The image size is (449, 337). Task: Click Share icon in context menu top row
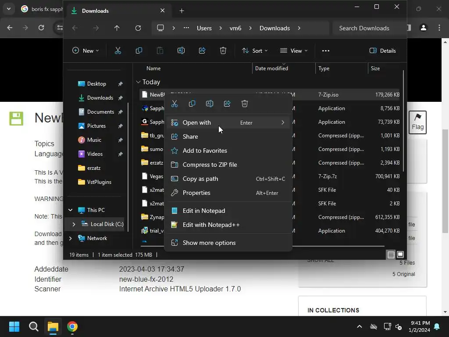(227, 104)
